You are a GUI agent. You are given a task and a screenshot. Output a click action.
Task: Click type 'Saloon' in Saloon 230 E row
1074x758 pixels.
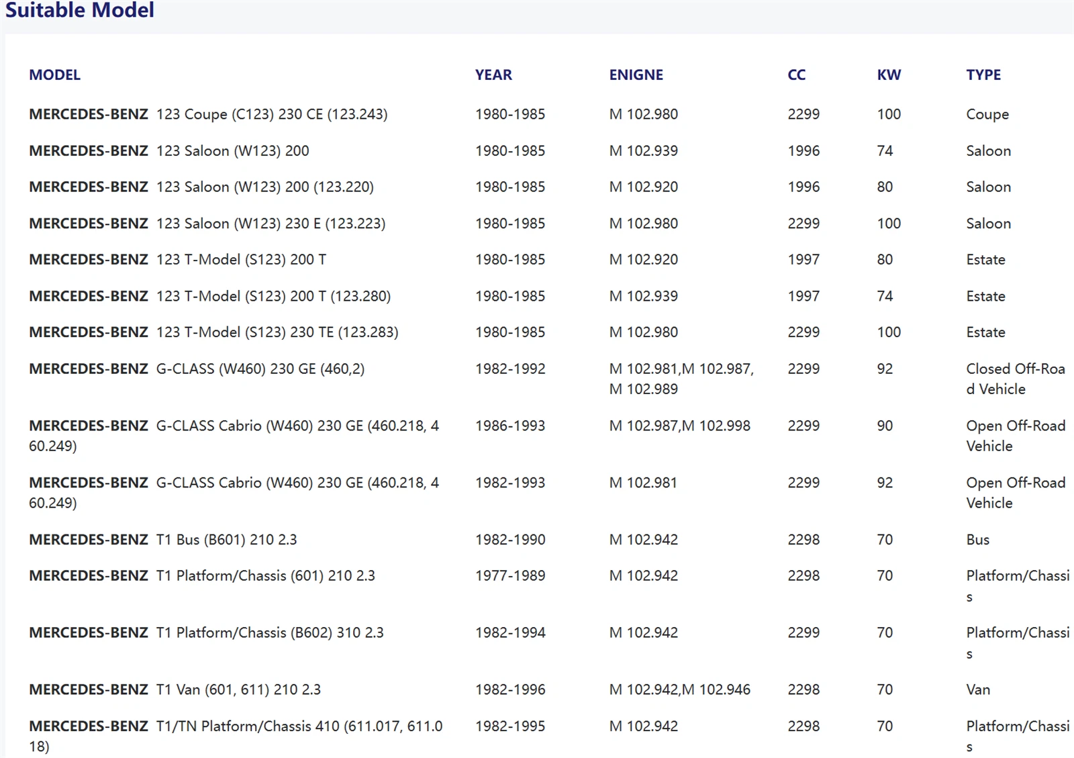tap(988, 224)
